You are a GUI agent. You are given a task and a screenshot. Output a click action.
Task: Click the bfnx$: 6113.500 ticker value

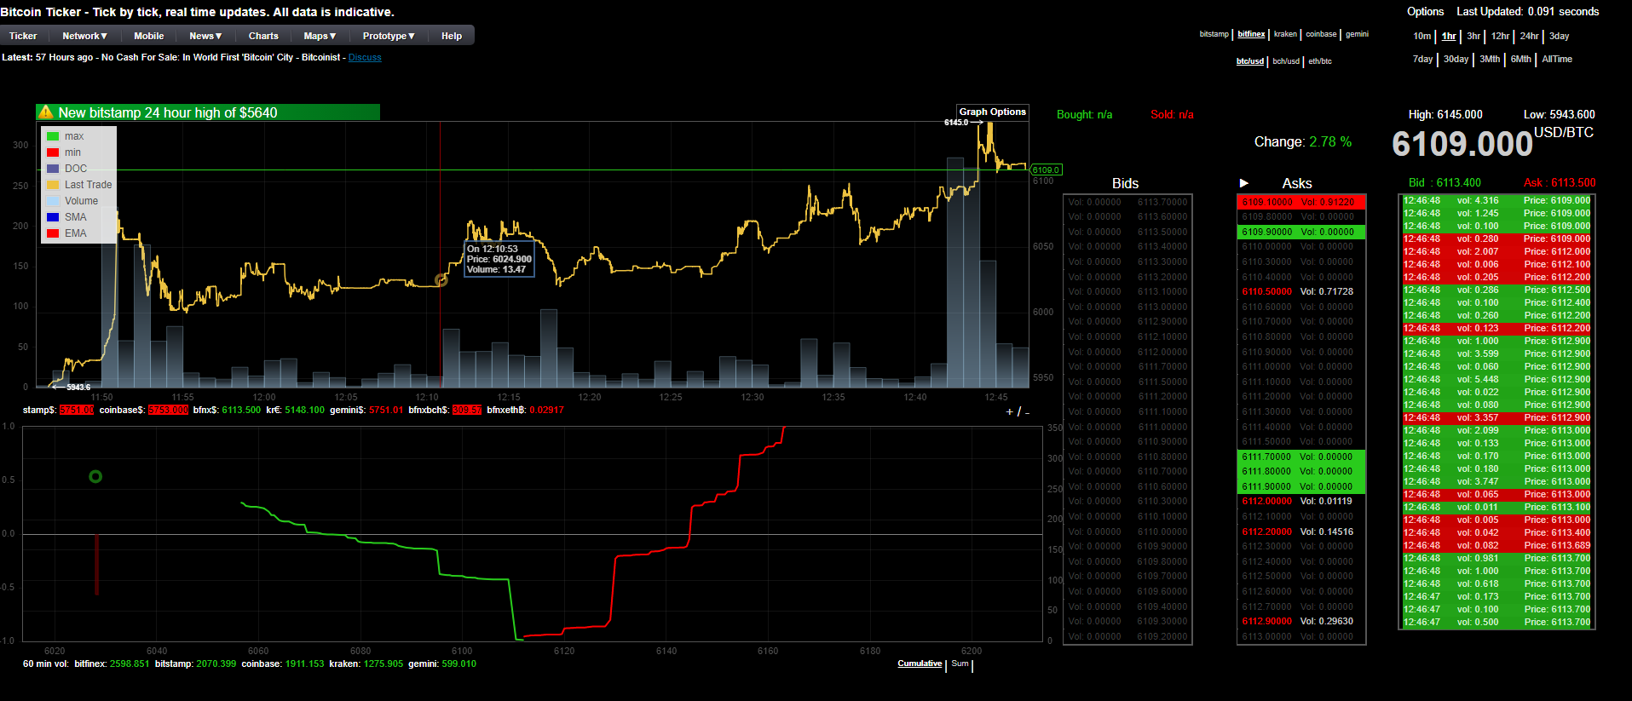(227, 411)
